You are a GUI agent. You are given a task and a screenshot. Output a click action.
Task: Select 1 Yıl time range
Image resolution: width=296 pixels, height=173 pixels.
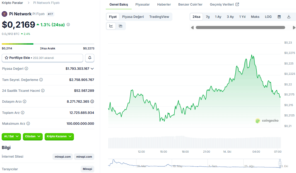coord(242,17)
